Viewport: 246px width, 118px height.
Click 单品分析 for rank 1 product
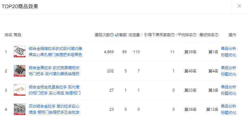[x=229, y=48]
